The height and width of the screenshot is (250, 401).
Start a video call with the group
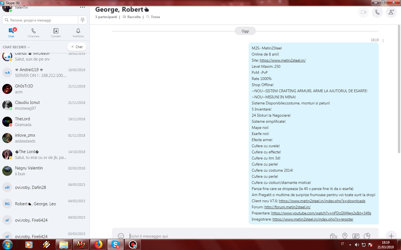[363, 12]
